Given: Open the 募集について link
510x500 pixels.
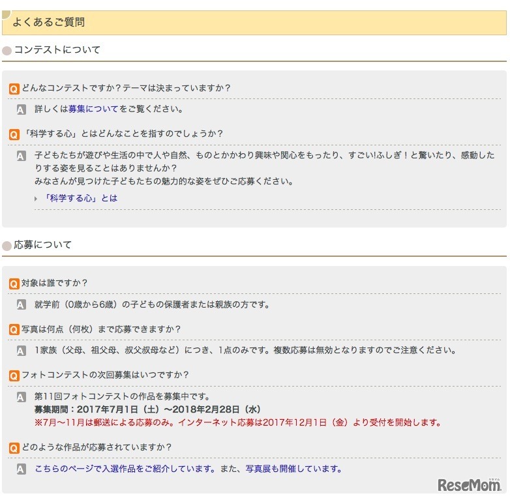Looking at the screenshot, I should 93,109.
